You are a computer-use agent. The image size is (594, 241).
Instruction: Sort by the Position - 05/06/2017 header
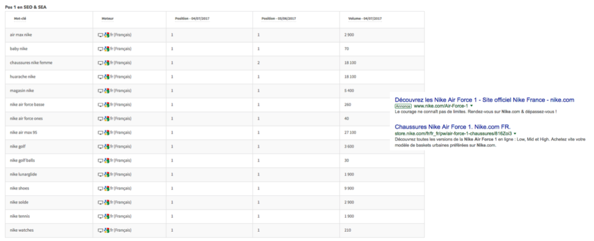278,18
